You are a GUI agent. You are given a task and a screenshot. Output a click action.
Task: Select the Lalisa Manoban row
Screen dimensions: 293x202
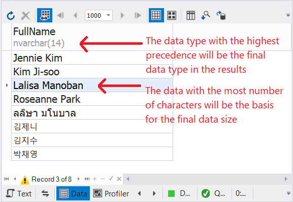92,85
